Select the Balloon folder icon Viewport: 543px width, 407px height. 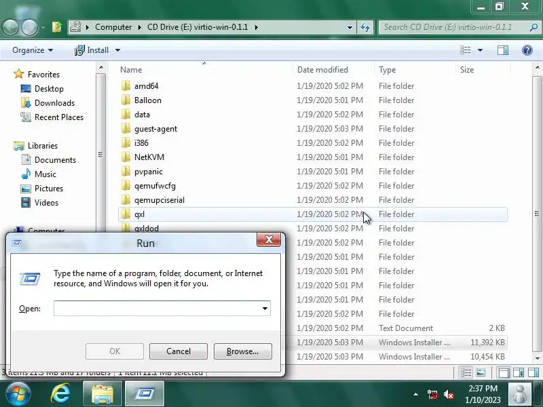(x=126, y=100)
